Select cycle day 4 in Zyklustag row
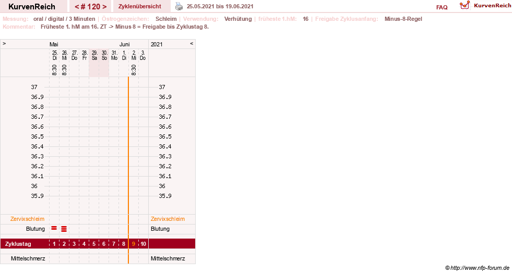The width and height of the screenshot is (512, 274). coord(84,244)
